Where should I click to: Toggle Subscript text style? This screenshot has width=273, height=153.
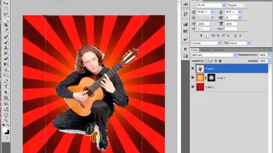229,36
